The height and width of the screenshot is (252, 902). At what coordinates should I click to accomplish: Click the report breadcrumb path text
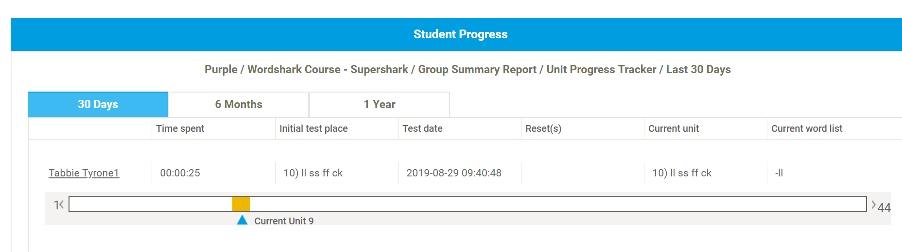tap(468, 69)
